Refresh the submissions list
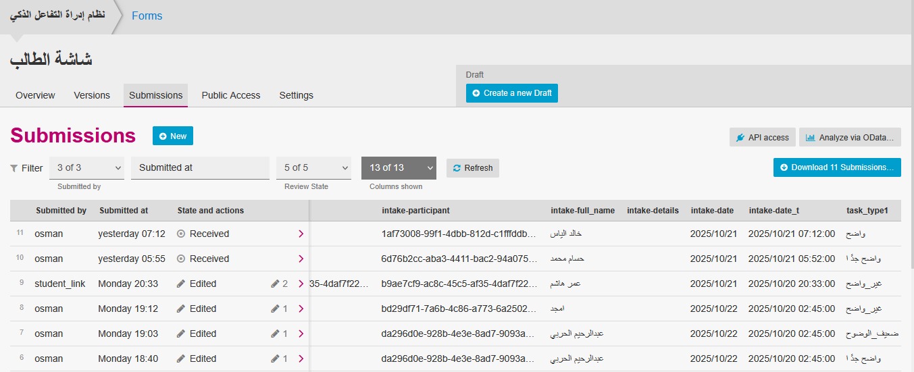Viewport: 914px width, 372px height. coord(473,168)
